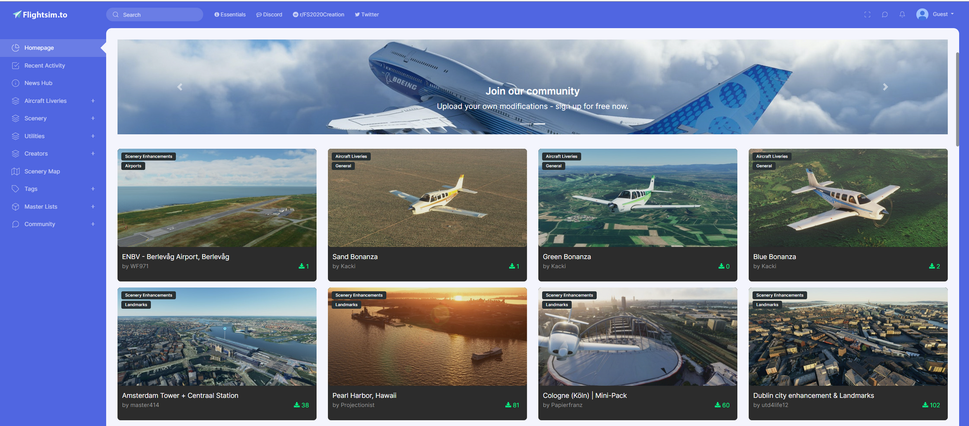Click the Recent Activity edit icon
The height and width of the screenshot is (426, 969).
16,65
